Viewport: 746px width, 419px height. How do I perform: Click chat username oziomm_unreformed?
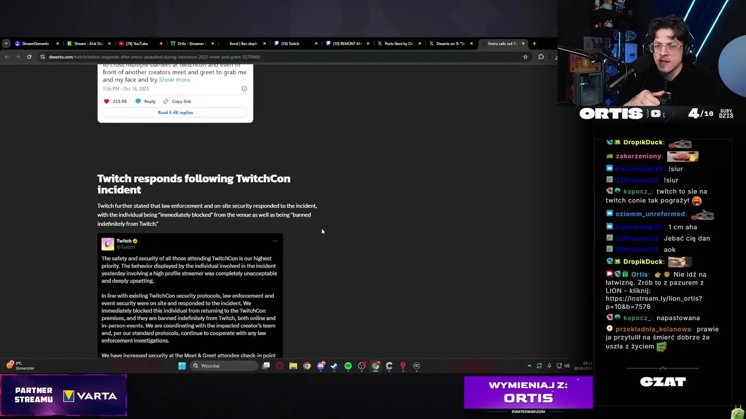[x=651, y=214]
